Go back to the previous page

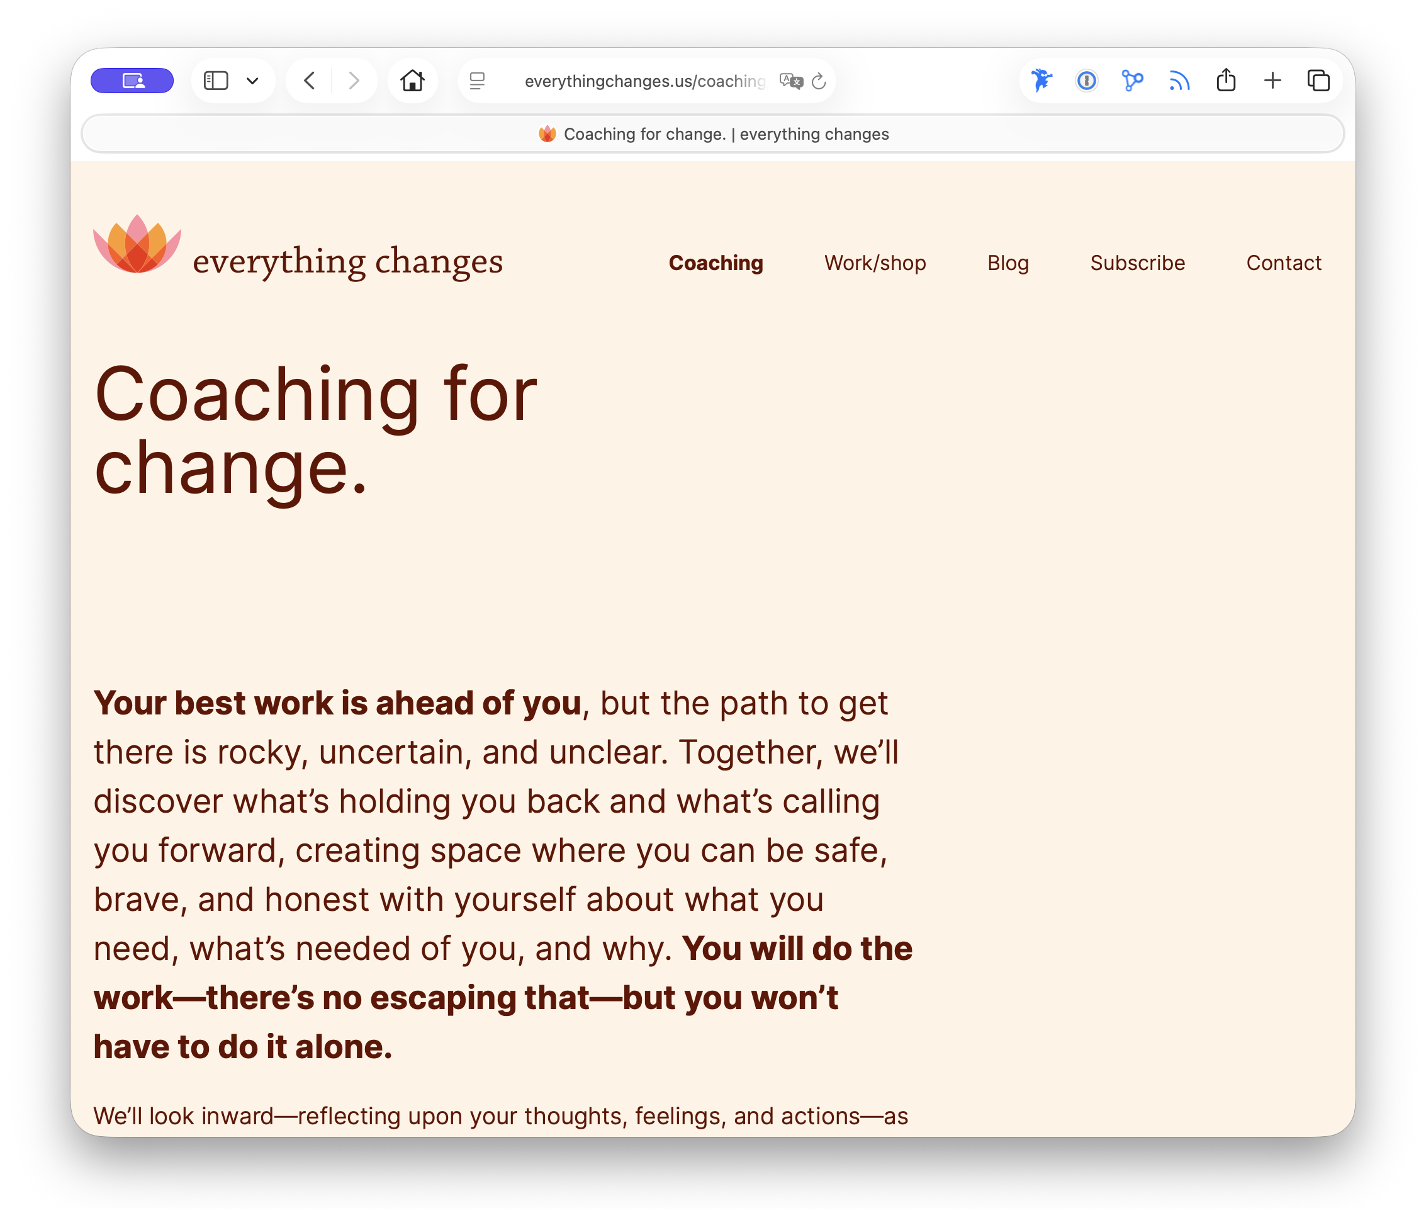310,81
